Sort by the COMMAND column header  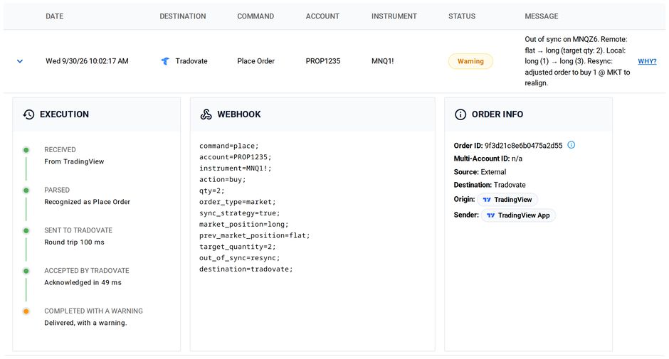256,16
